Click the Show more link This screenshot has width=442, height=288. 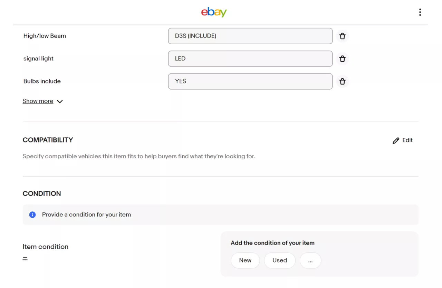[38, 101]
